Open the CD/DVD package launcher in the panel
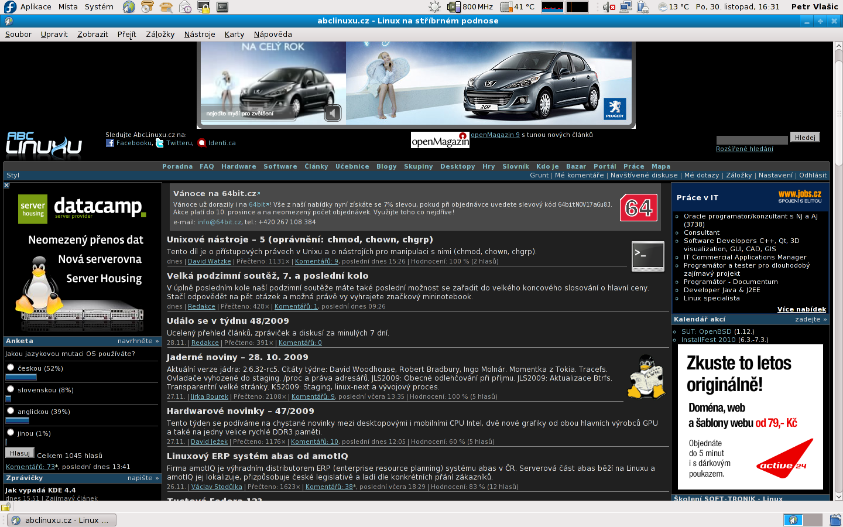This screenshot has width=843, height=527. click(x=148, y=7)
